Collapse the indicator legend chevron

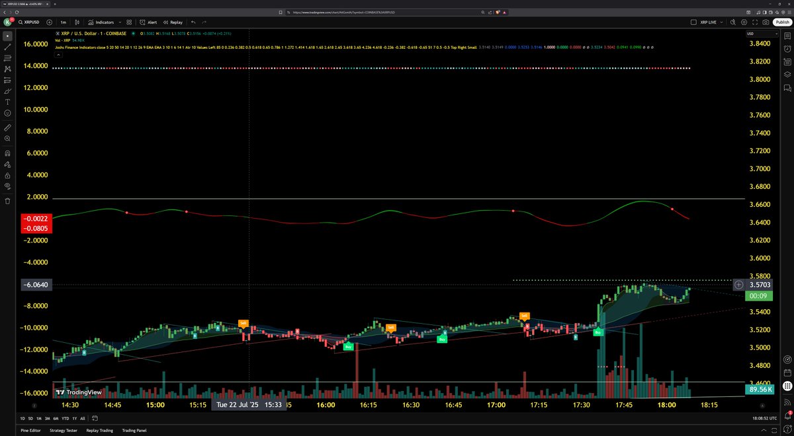[x=58, y=55]
